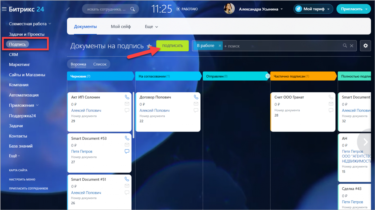Open the Александра Усынина user menu
The width and height of the screenshot is (375, 210).
pyautogui.click(x=261, y=9)
